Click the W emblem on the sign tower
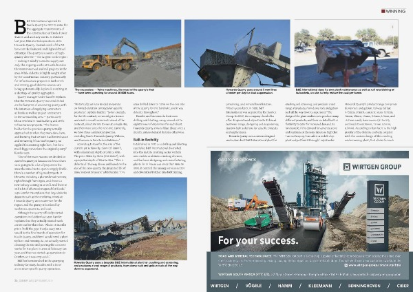This screenshot has width=413, height=292. click(379, 189)
